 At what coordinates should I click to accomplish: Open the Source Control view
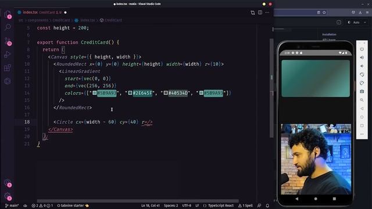[x=8, y=41]
